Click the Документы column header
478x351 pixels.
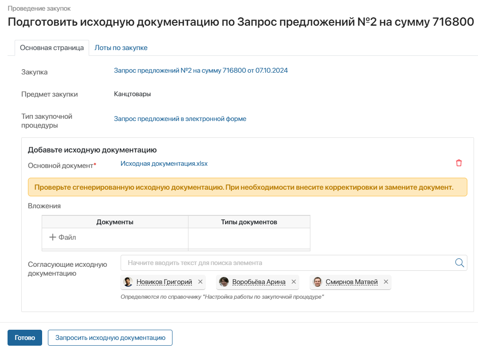coord(115,222)
